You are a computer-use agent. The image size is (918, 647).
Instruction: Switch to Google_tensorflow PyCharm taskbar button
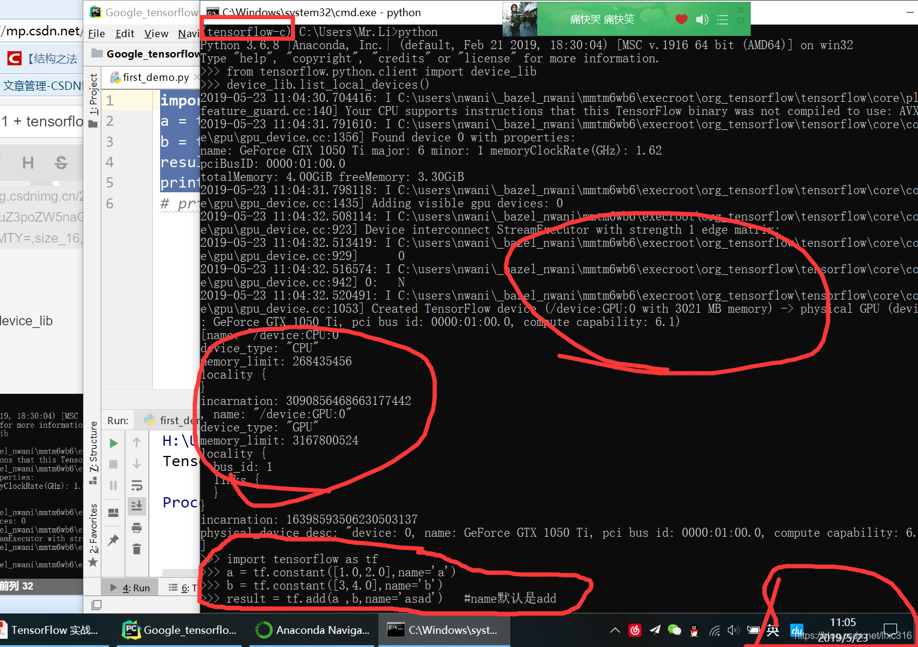179,630
